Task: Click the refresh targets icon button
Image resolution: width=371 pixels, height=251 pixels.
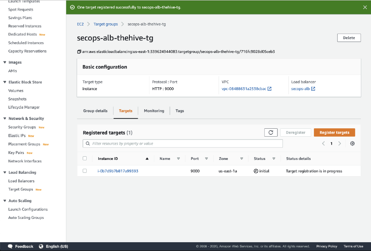Action: [x=271, y=132]
